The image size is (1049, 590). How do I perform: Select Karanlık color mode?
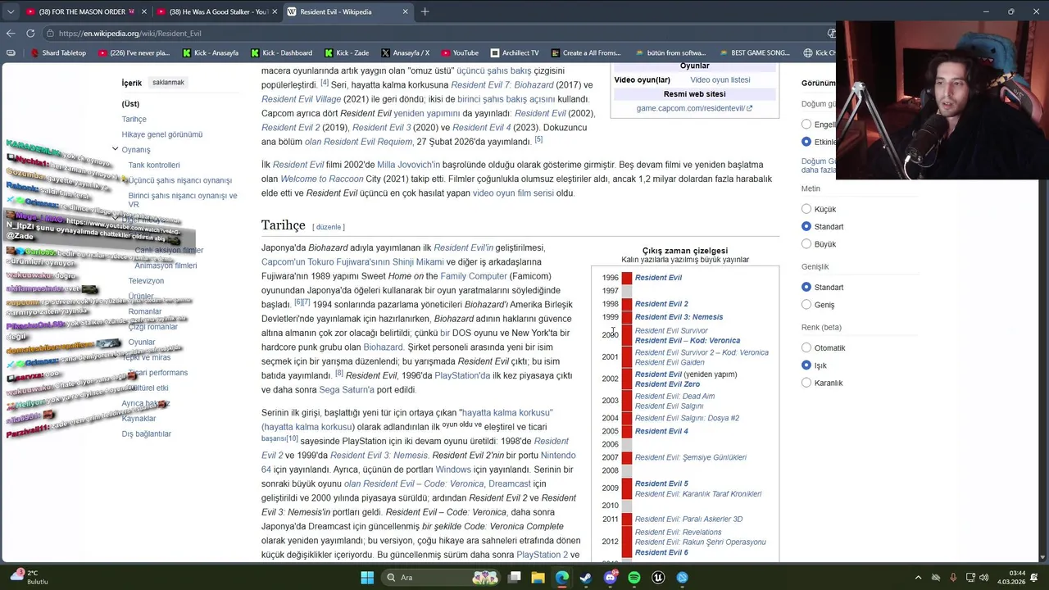806,383
